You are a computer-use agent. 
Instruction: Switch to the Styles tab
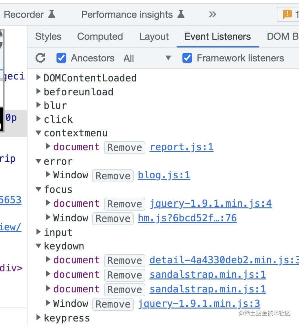click(48, 37)
